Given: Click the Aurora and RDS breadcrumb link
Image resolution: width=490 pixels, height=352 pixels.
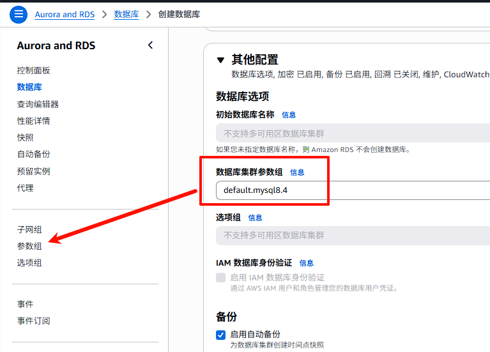Looking at the screenshot, I should click(x=65, y=15).
